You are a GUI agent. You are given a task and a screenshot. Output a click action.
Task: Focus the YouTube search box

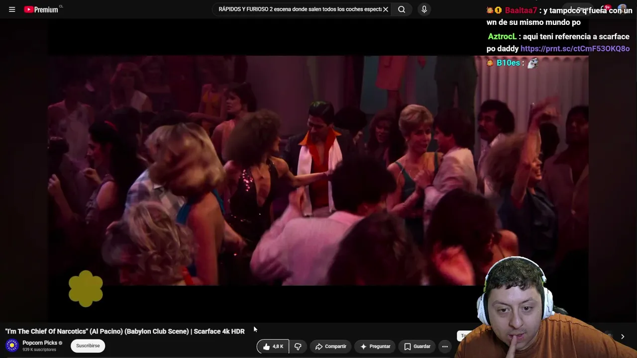pyautogui.click(x=300, y=9)
